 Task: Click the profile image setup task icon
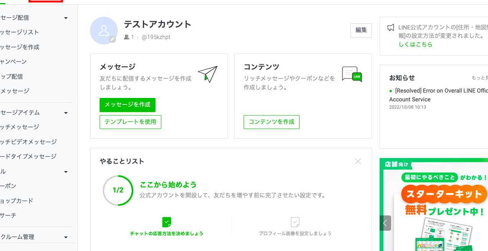(295, 222)
